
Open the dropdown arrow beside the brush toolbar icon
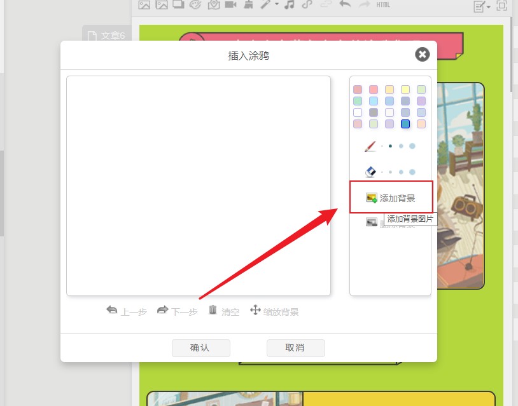(277, 5)
